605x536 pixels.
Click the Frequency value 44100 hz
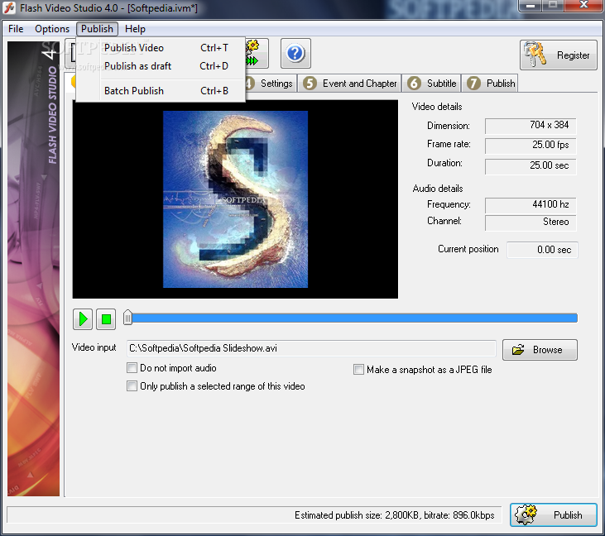click(x=531, y=205)
